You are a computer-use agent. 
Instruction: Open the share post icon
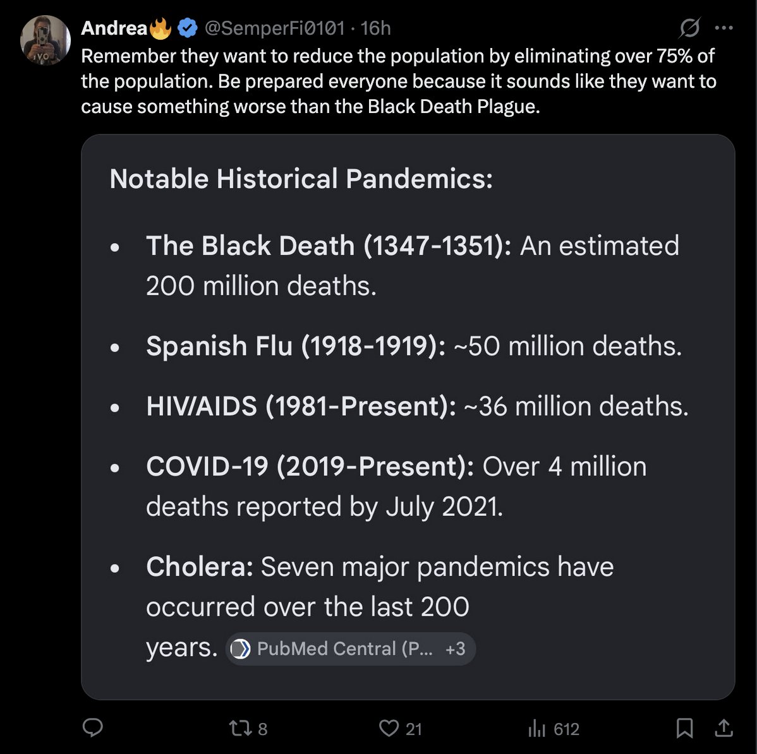coord(724,728)
